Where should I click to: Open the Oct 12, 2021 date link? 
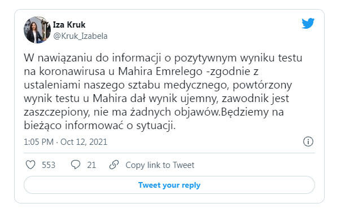point(84,142)
